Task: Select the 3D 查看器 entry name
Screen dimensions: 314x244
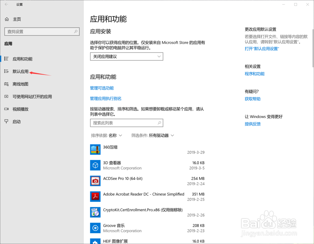Action: [x=112, y=163]
